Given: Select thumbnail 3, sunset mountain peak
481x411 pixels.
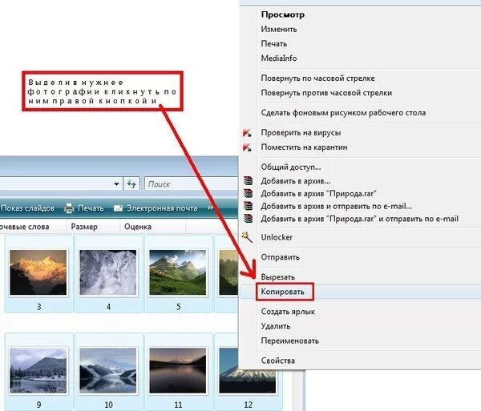Looking at the screenshot, I should pyautogui.click(x=38, y=272).
